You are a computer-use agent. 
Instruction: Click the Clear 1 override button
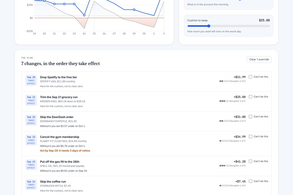click(259, 60)
